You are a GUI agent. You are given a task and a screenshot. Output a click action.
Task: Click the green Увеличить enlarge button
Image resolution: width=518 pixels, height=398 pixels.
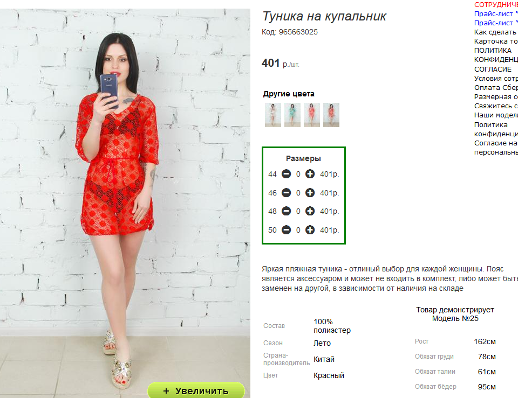click(196, 390)
